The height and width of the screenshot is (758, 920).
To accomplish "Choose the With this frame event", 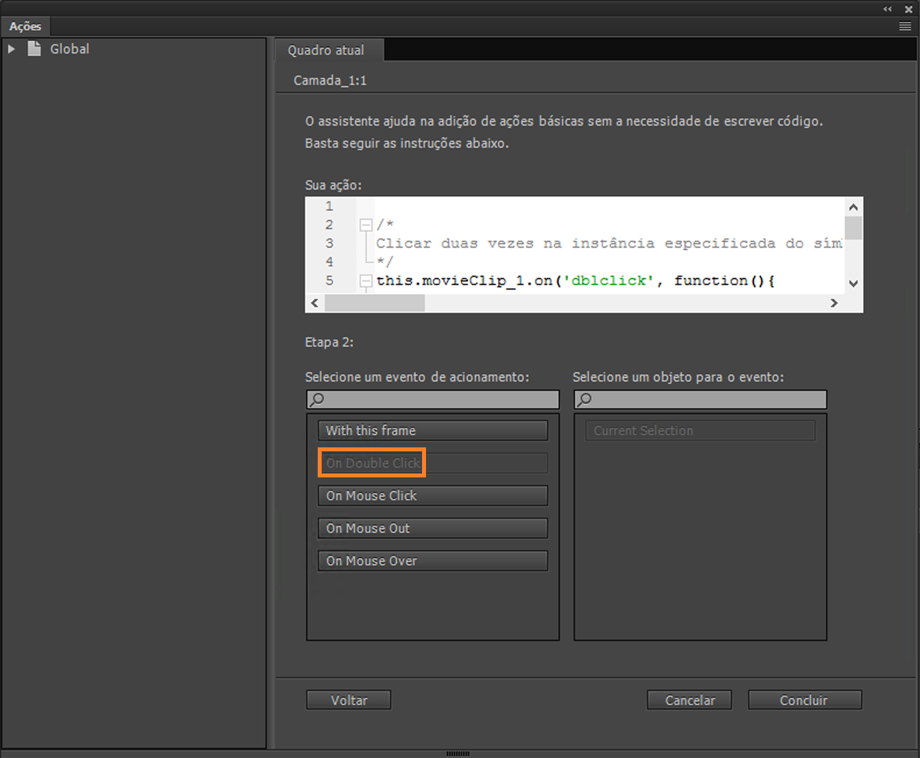I will click(x=433, y=431).
